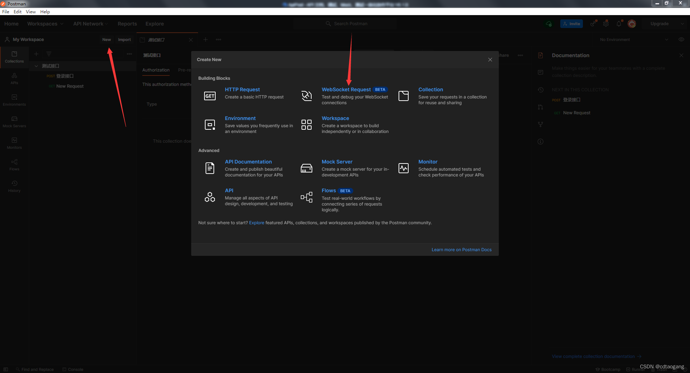Click the Workspace grid icon

click(307, 125)
